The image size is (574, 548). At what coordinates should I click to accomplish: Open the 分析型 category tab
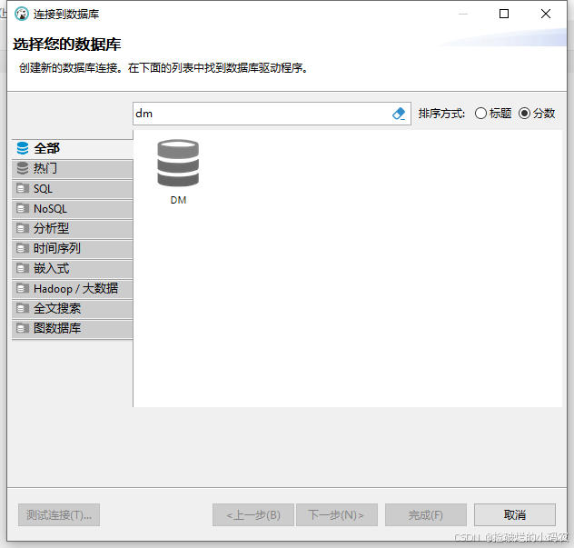73,229
